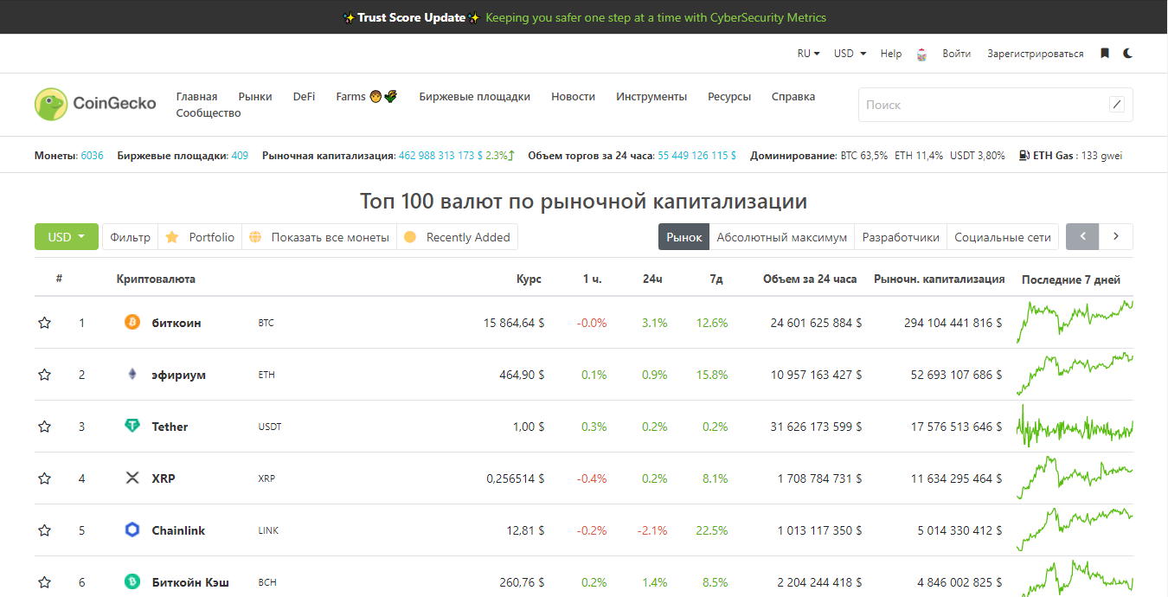Go to previous table columns page
The width and height of the screenshot is (1168, 597).
tap(1082, 237)
